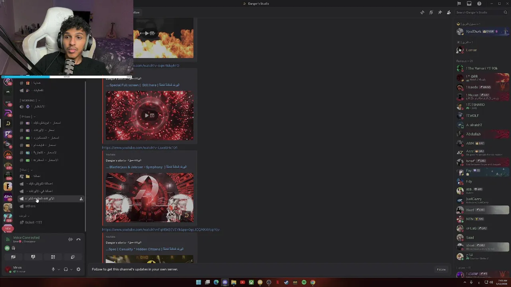Image resolution: width=511 pixels, height=287 pixels.
Task: Select member SHARO in member list
Action: click(483, 106)
